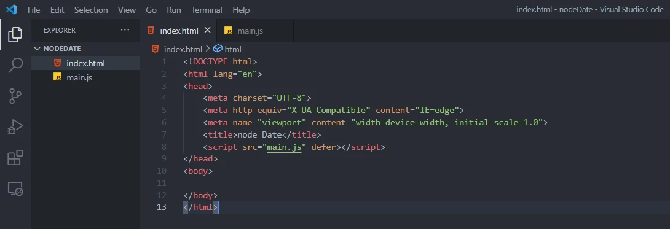
Task: Open the Go menu
Action: [151, 10]
